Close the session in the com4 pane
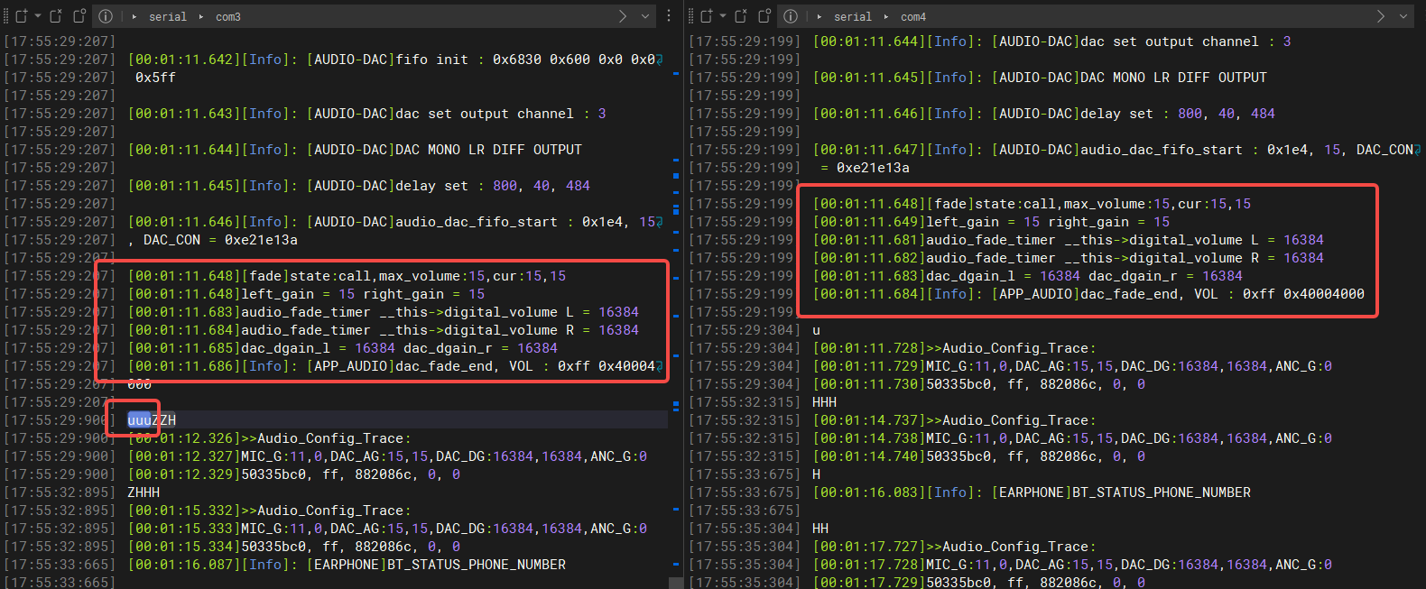Image resolution: width=1426 pixels, height=589 pixels. (741, 16)
